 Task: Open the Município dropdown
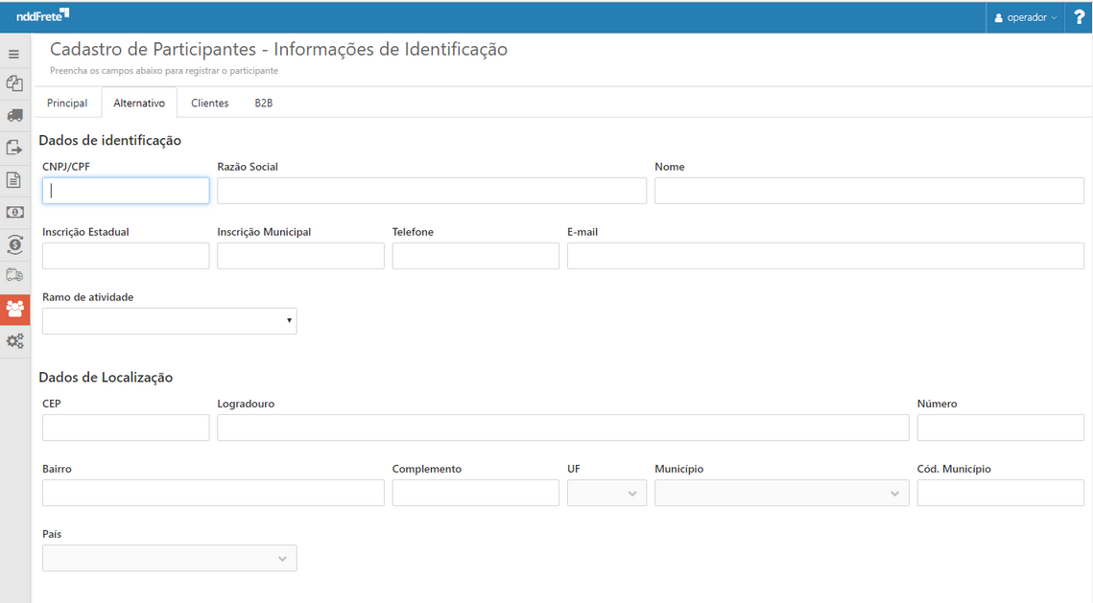tap(781, 493)
